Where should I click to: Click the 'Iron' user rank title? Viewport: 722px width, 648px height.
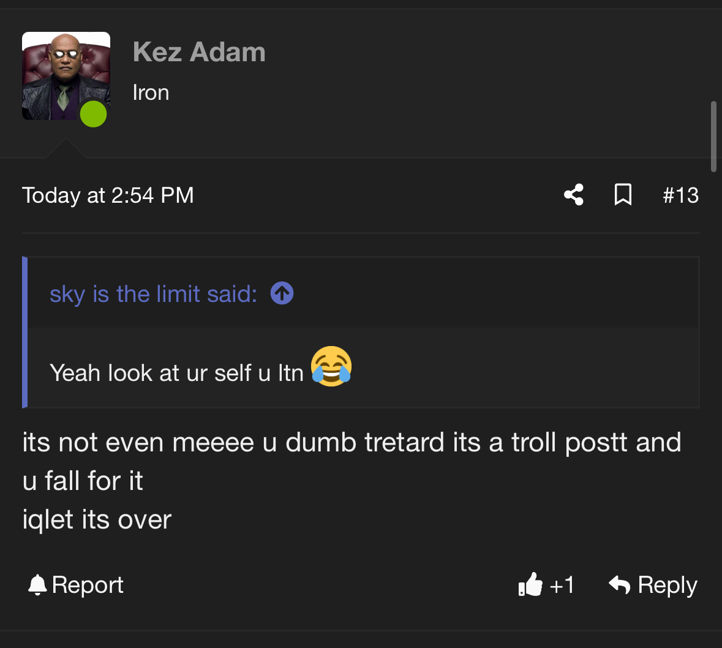coord(151,92)
